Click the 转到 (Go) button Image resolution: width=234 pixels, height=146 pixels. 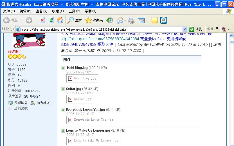[x=196, y=29]
